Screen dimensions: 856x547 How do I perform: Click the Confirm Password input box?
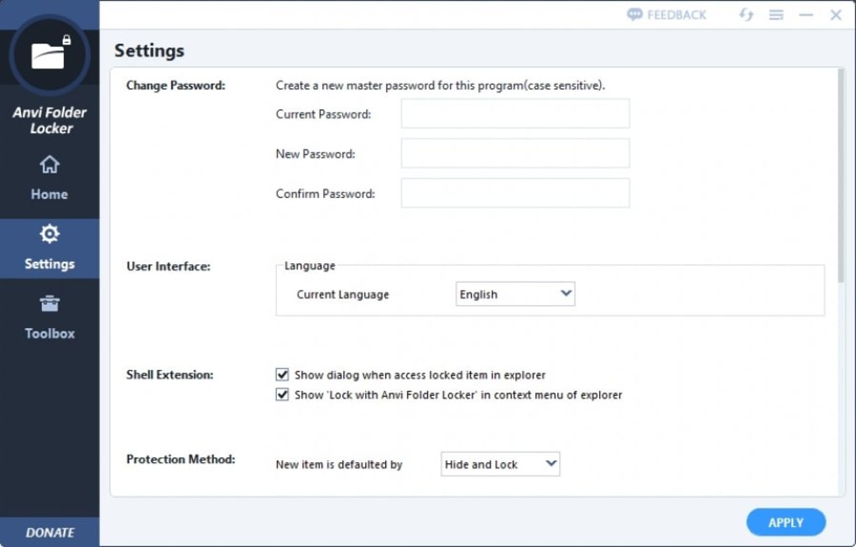point(514,193)
